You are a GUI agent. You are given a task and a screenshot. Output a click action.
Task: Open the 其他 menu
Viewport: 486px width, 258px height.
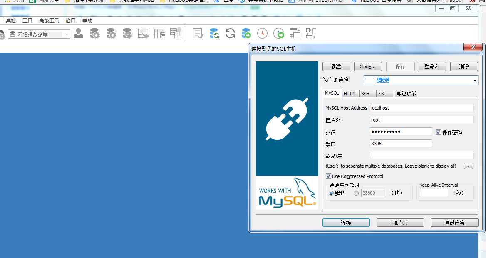(x=10, y=20)
